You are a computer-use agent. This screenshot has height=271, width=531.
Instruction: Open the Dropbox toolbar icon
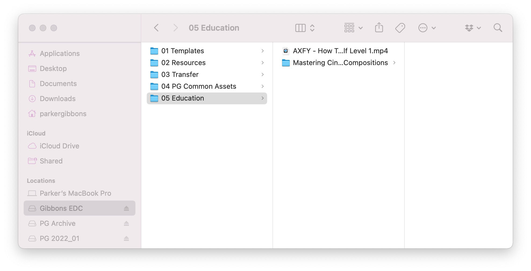coord(469,28)
